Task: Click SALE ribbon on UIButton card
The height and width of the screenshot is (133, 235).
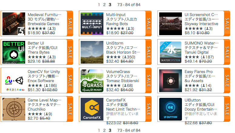Action: coord(227,109)
